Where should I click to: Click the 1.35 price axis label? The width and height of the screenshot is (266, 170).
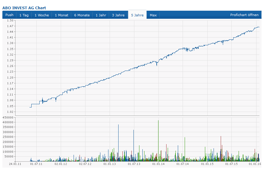pyautogui.click(x=10, y=49)
